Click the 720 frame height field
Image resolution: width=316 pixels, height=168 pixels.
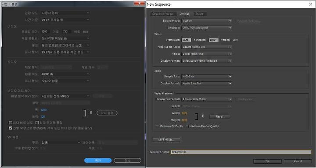(67, 31)
